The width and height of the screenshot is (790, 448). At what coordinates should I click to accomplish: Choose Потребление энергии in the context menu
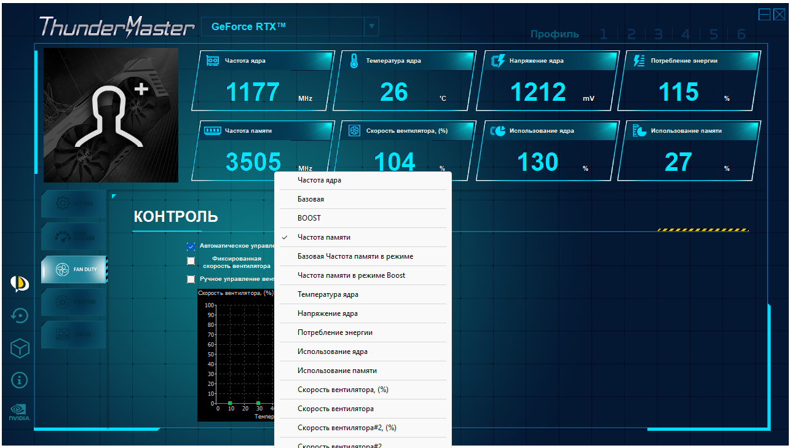(363, 332)
